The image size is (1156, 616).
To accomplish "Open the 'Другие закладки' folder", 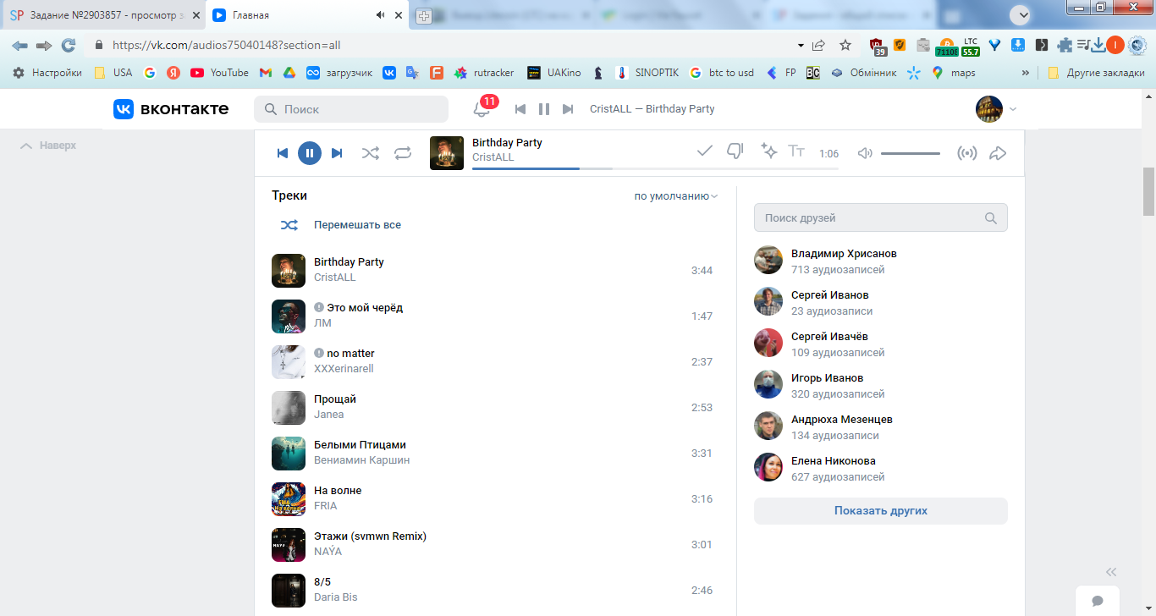I will pos(1096,73).
